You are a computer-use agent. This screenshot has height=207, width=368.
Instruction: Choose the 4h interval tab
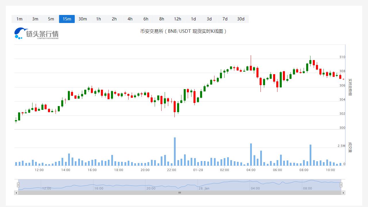click(130, 19)
